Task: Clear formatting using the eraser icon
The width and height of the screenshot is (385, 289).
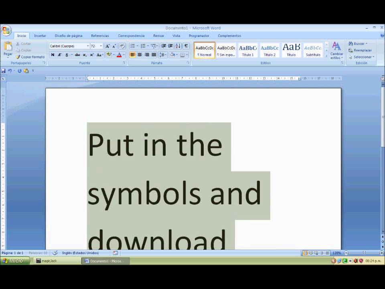Action: 122,46
